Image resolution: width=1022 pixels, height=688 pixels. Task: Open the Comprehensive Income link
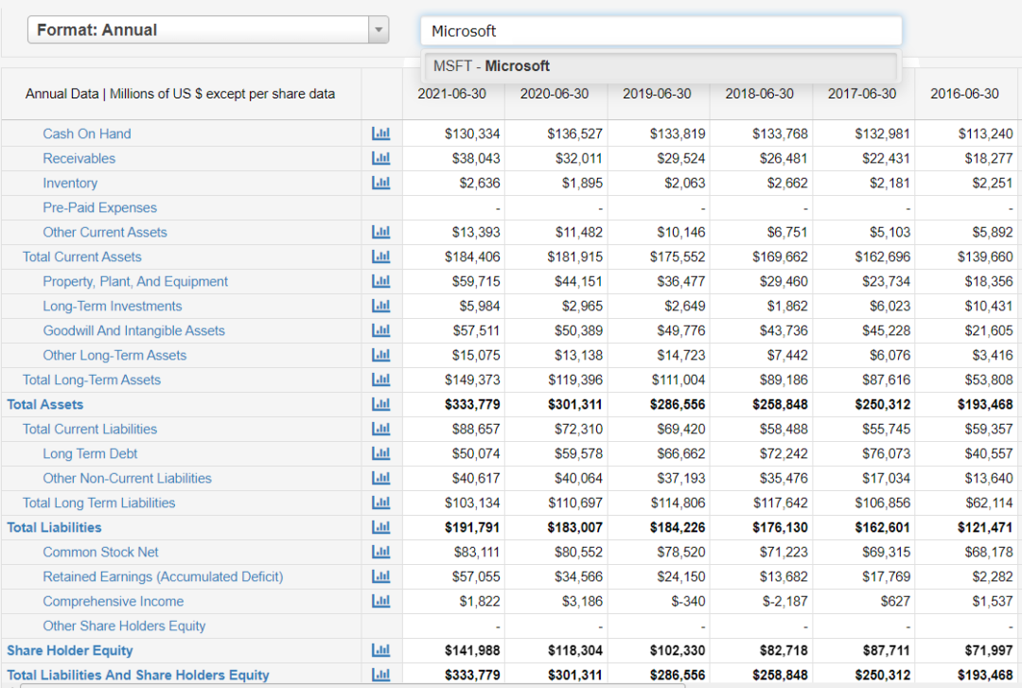(x=114, y=601)
